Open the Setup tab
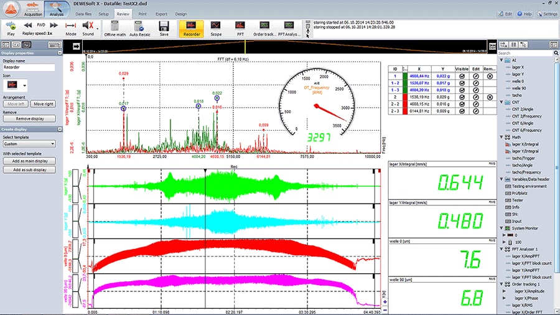 [103, 14]
